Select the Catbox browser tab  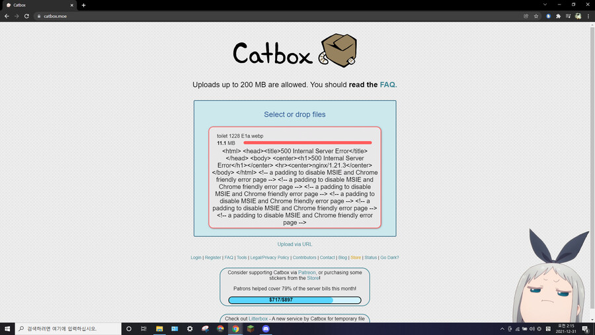pyautogui.click(x=40, y=5)
